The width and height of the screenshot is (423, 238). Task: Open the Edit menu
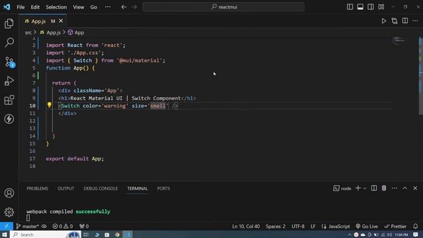click(35, 7)
